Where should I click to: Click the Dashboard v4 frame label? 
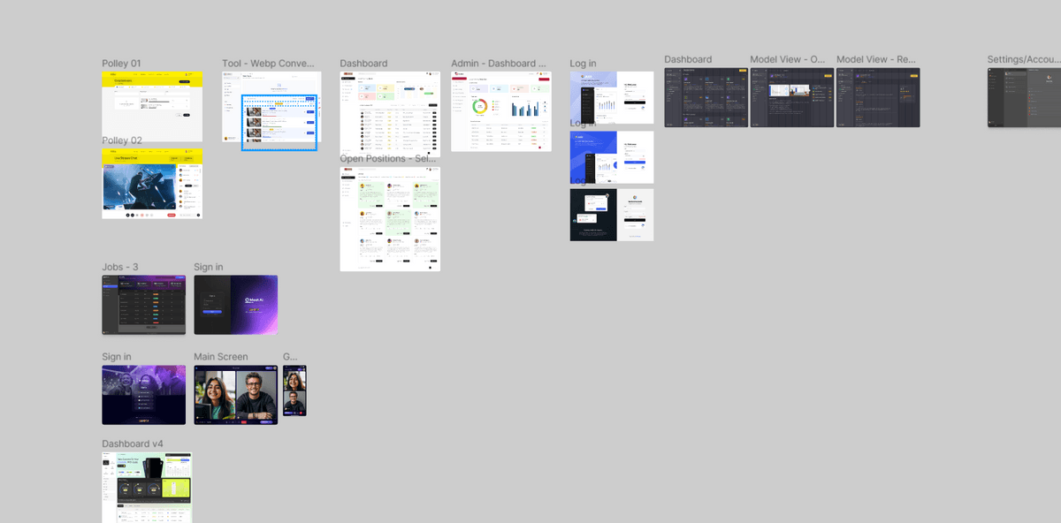(x=133, y=443)
